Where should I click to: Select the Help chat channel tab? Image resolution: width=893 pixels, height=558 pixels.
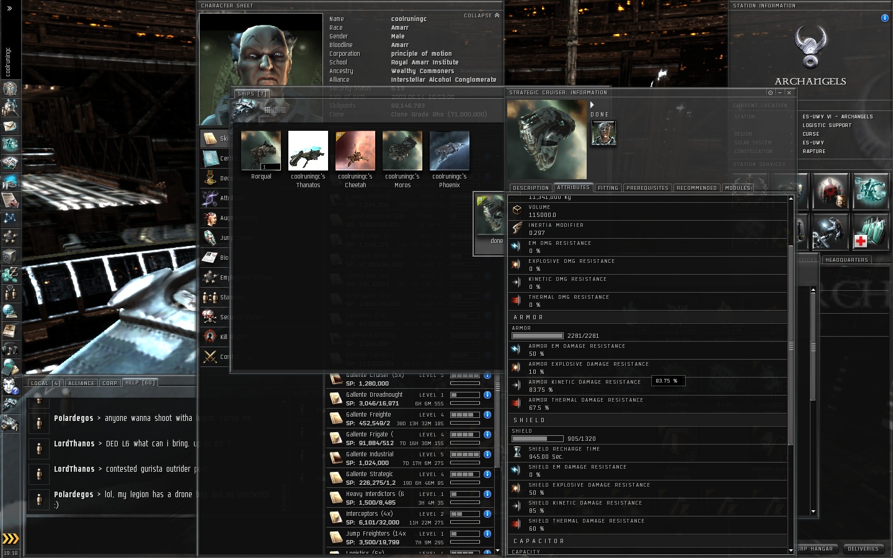(x=140, y=383)
